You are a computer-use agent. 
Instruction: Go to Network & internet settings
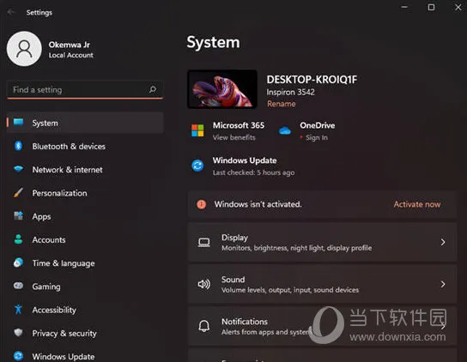[x=67, y=170]
